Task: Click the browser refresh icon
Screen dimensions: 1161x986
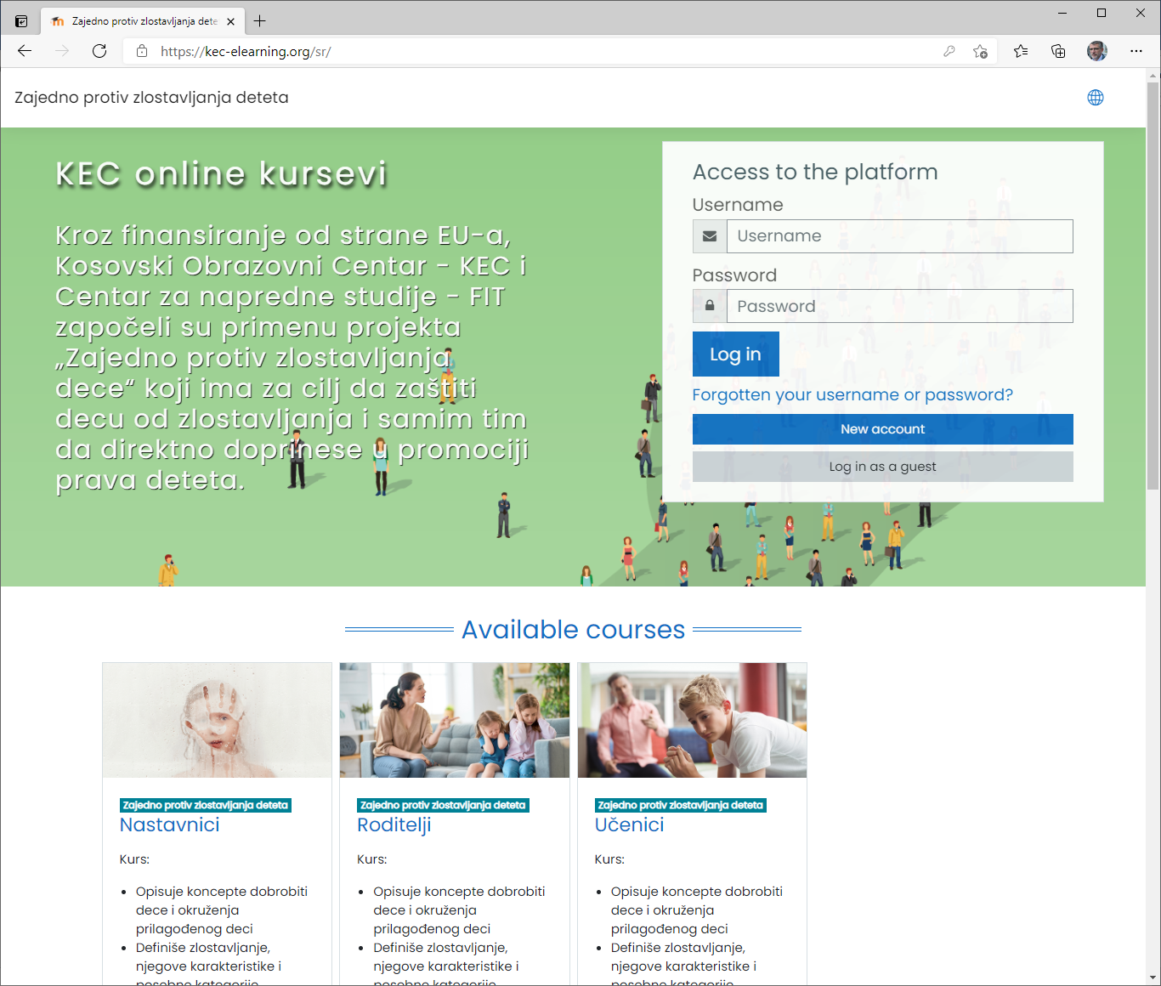Action: (99, 51)
